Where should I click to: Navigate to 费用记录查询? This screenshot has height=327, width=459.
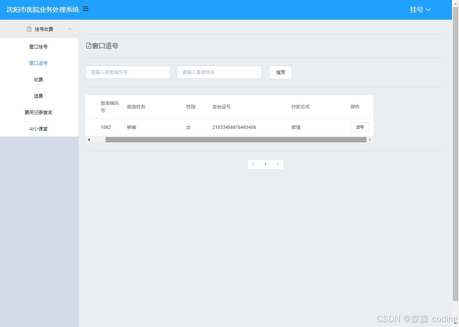click(38, 112)
